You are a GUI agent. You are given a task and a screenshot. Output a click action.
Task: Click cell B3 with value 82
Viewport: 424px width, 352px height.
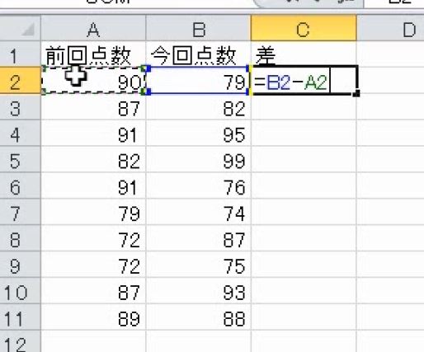coord(199,107)
